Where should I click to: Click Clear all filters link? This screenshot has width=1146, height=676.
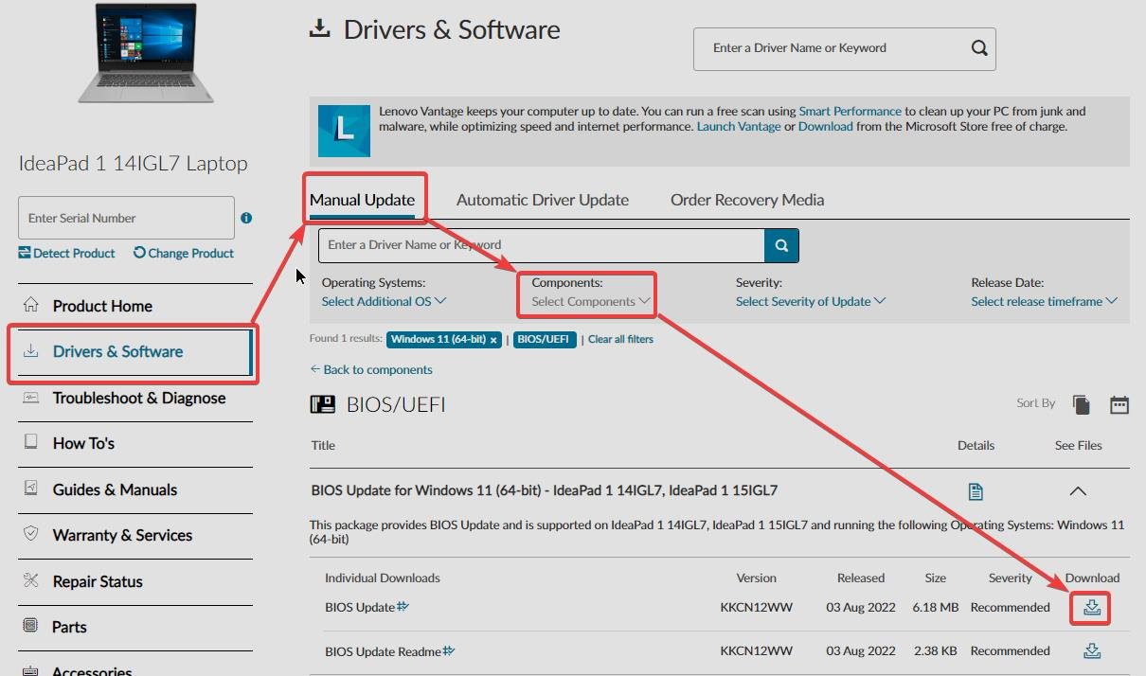620,339
